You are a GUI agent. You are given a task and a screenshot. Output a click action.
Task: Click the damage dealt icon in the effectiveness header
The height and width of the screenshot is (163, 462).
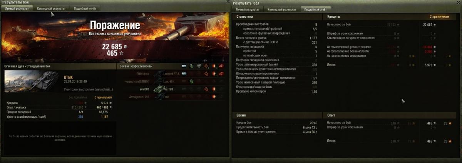[214, 66]
